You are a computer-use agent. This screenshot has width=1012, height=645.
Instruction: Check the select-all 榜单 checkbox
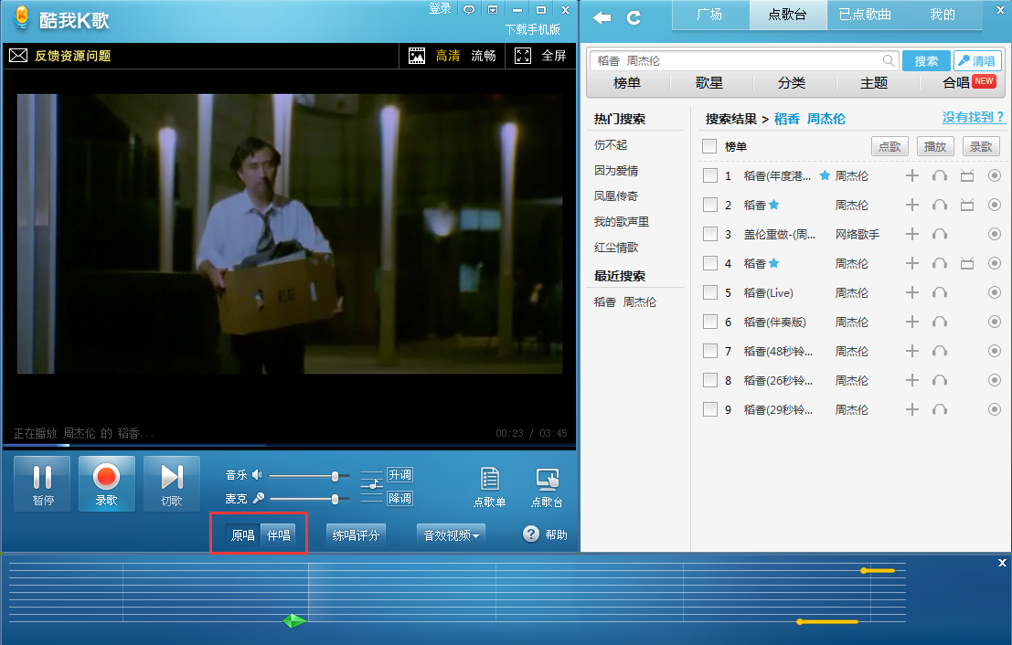coord(709,146)
